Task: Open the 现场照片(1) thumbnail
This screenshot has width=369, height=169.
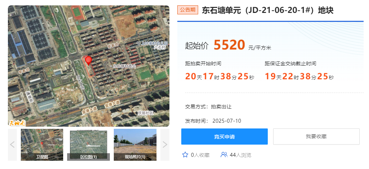Action: [135, 145]
